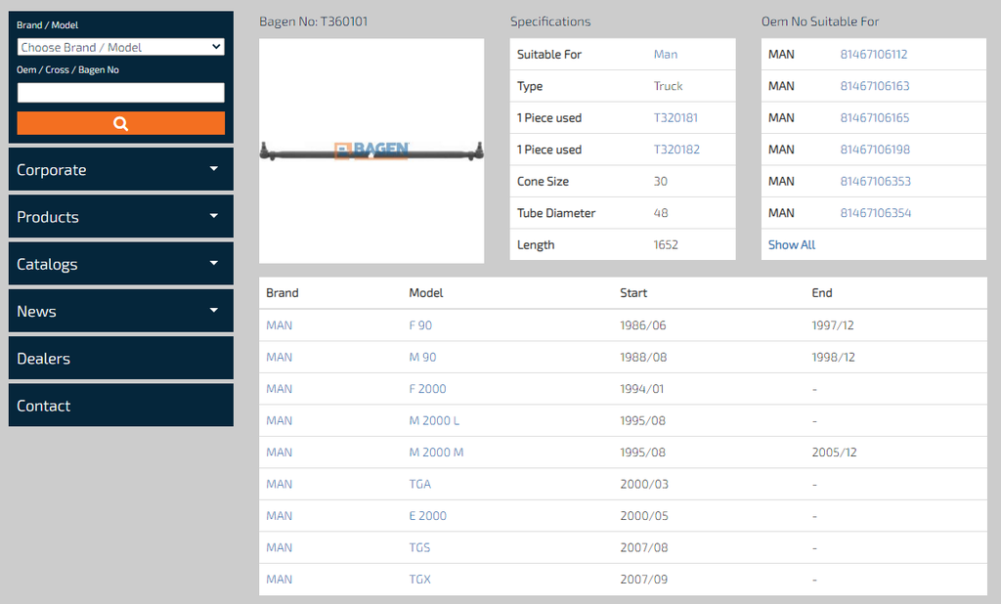The image size is (1001, 604).
Task: Select the Oem No Suitable For heading
Action: coord(820,22)
